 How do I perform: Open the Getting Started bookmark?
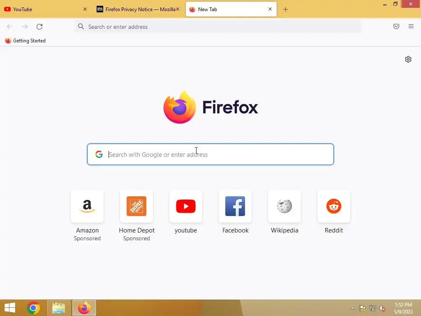25,41
